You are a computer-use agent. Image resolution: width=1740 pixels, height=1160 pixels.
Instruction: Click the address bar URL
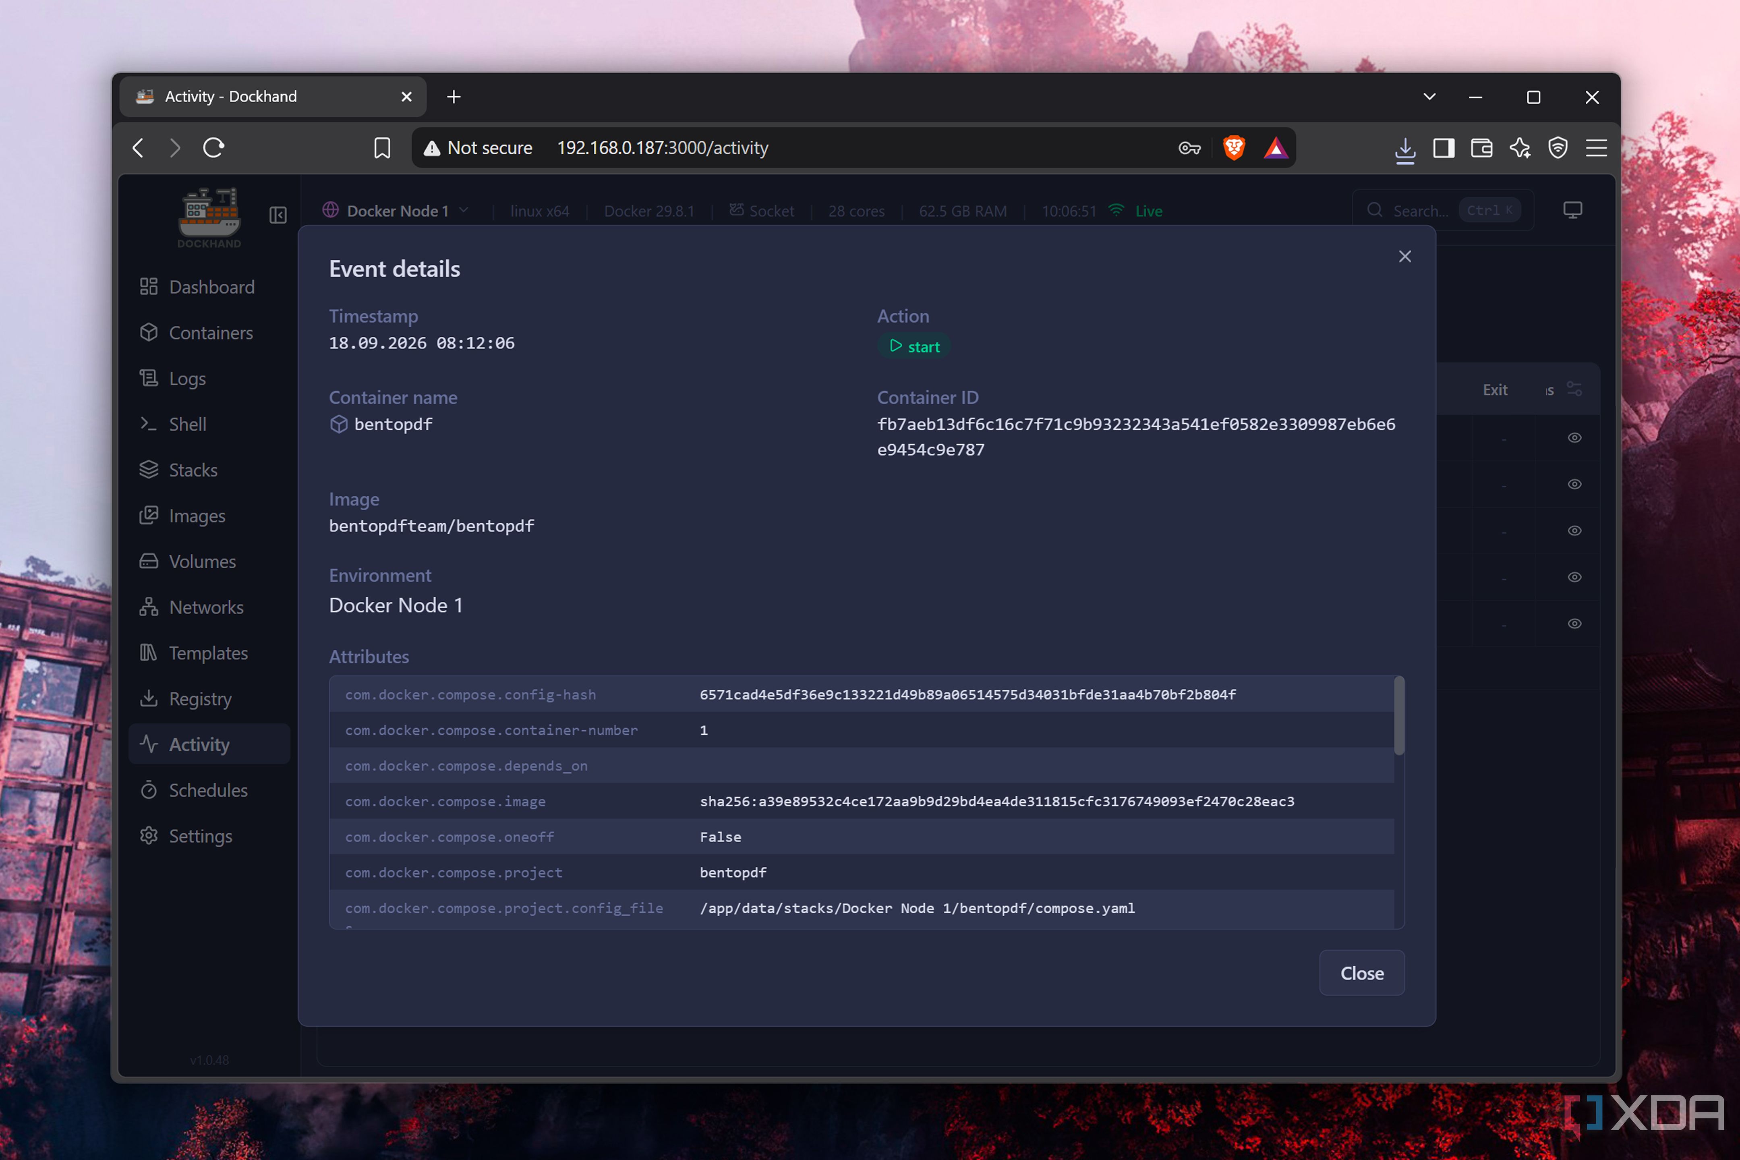pyautogui.click(x=662, y=148)
